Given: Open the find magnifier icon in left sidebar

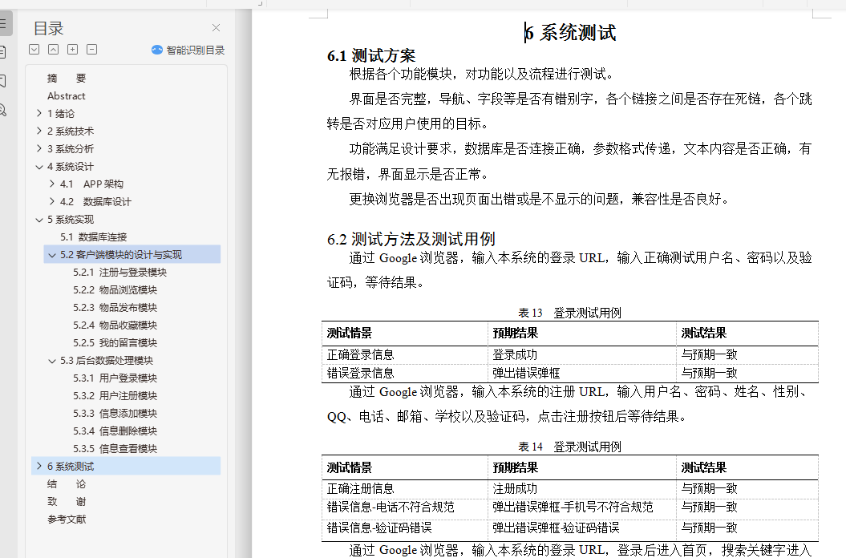Looking at the screenshot, I should pos(2,110).
